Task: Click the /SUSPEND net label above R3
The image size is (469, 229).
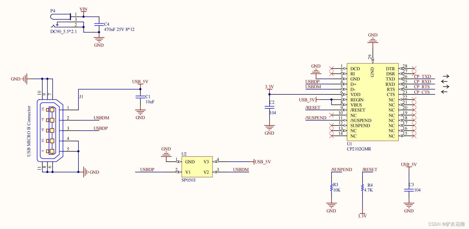Action: [x=342, y=169]
